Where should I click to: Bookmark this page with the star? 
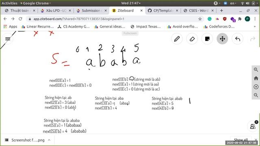click(200, 19)
